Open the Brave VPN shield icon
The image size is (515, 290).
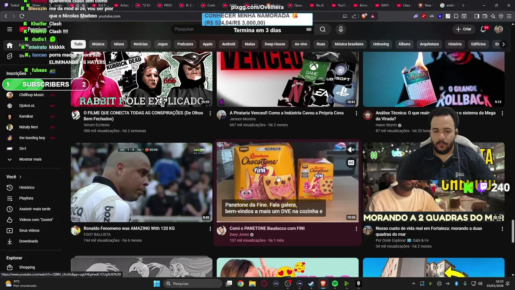click(501, 16)
